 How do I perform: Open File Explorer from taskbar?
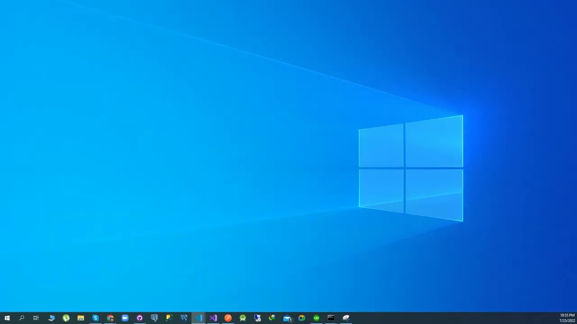coord(81,318)
